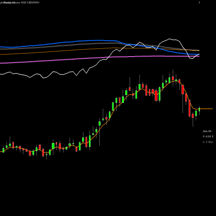Click the last green candlestick on chart
Image resolution: width=216 pixels, height=216 pixels.
click(200, 110)
